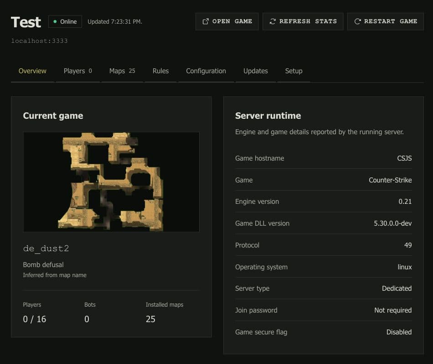Click the Counter-Strike game value
Viewport: 433px width, 364px height.
[x=390, y=180]
